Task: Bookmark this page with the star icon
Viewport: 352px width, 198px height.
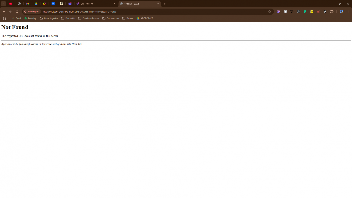Action: point(269,11)
